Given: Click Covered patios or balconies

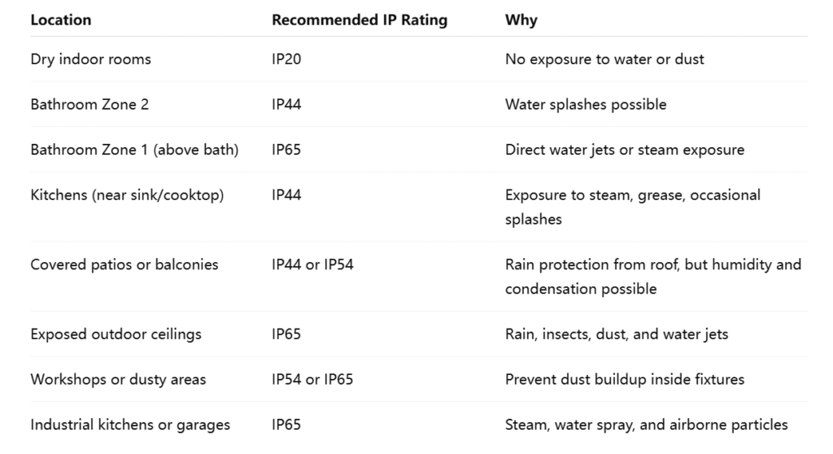Looking at the screenshot, I should [124, 264].
